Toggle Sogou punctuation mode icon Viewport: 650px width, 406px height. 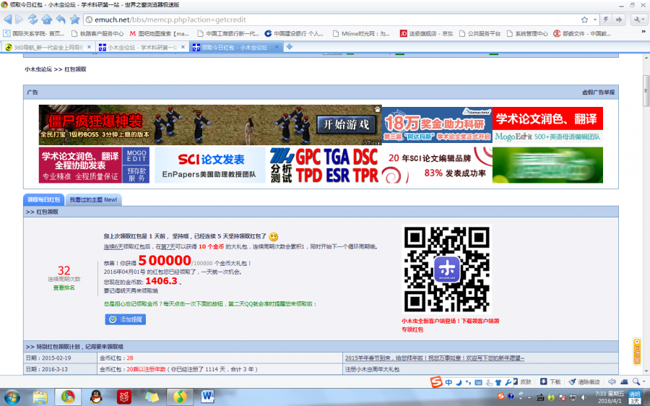tap(468, 382)
